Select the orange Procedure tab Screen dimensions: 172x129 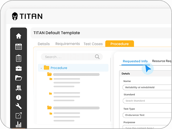[x=120, y=44]
